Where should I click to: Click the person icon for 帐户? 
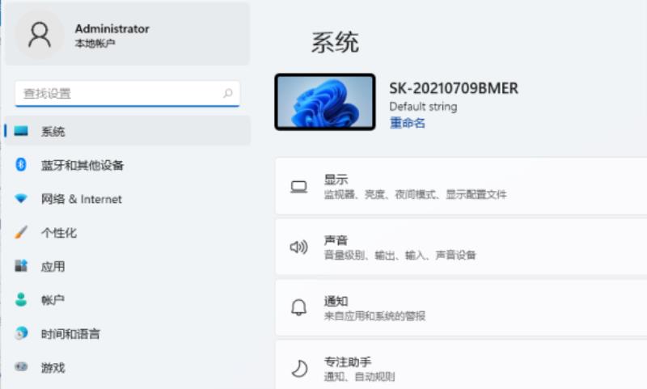coord(21,300)
